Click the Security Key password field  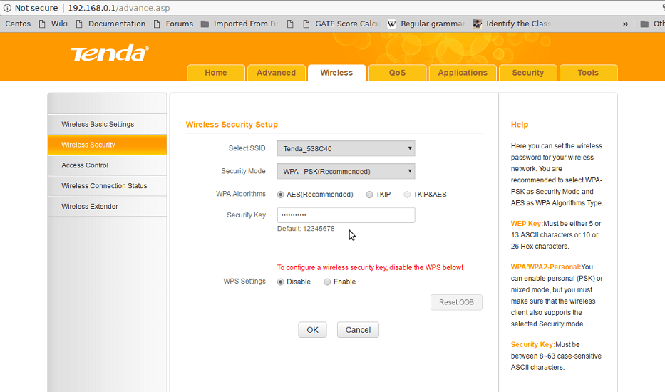pos(346,215)
